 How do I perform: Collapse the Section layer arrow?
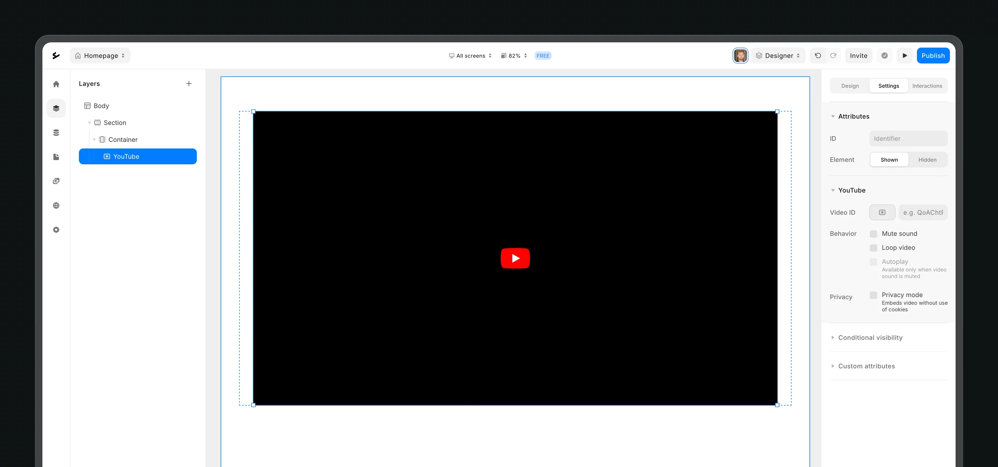[90, 123]
